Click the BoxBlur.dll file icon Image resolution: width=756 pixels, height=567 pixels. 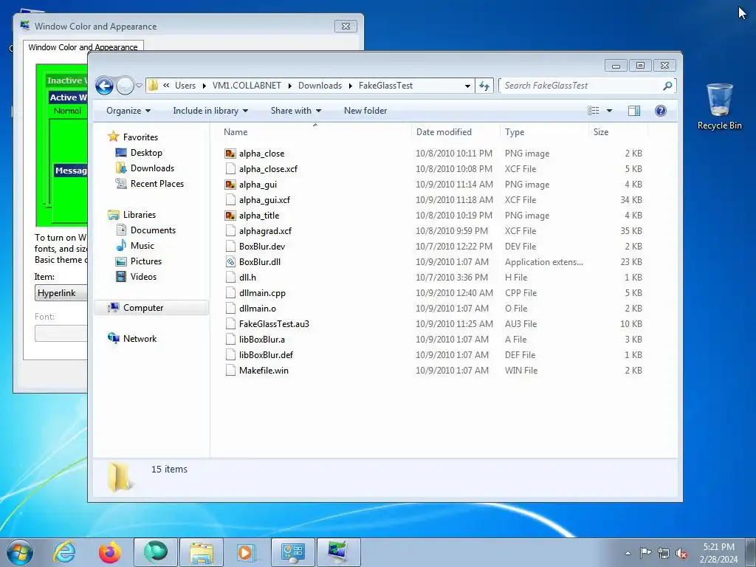230,262
